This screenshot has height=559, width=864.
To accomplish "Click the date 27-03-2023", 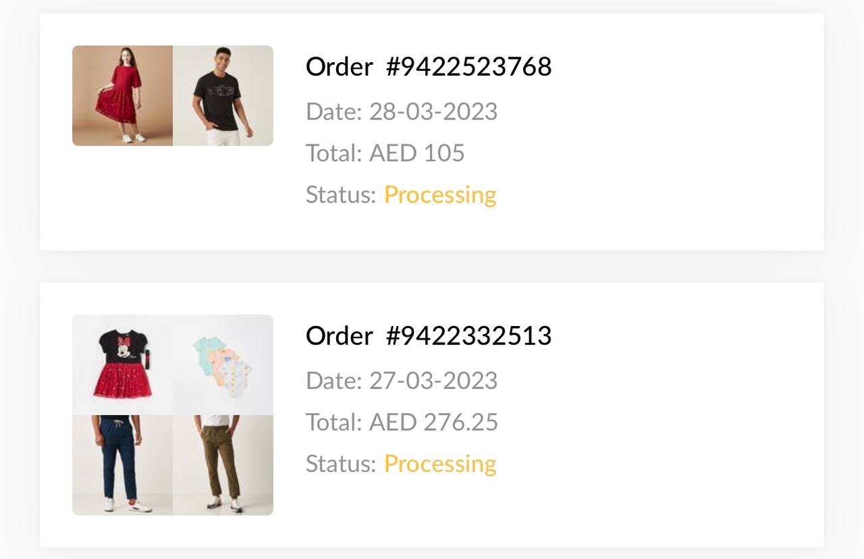I will (433, 380).
